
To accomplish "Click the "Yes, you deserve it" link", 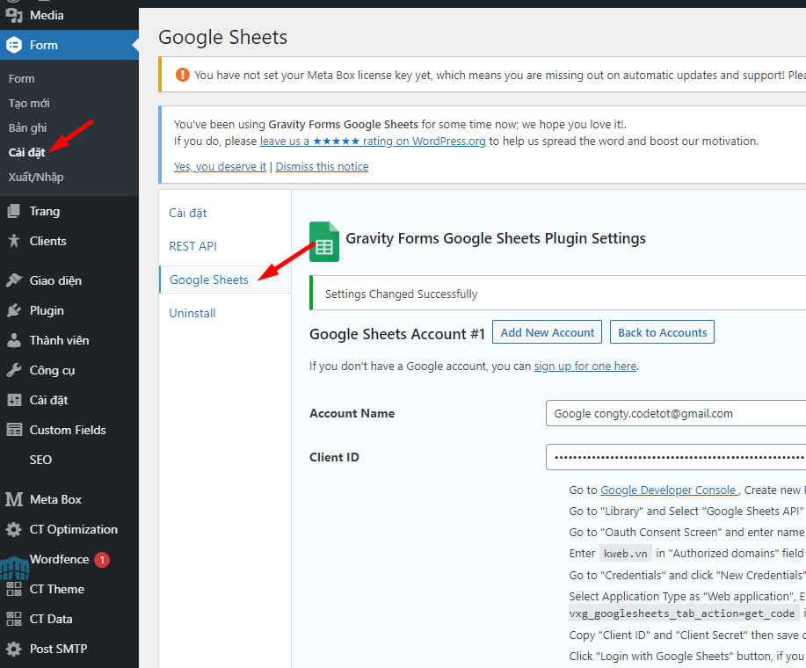I will [x=220, y=166].
